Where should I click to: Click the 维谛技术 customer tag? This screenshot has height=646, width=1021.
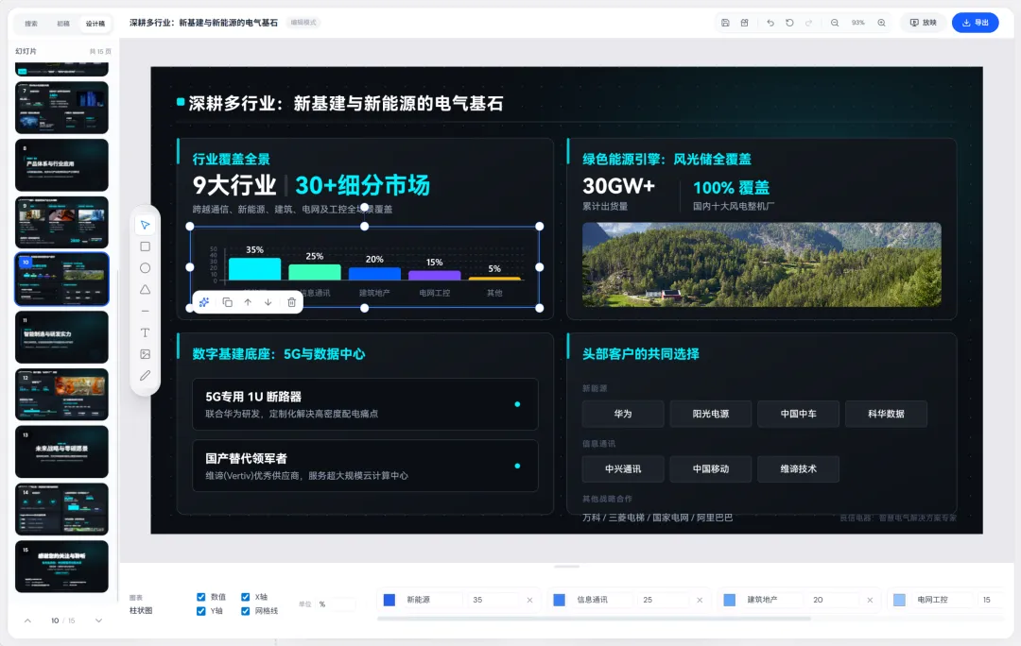[x=798, y=469]
